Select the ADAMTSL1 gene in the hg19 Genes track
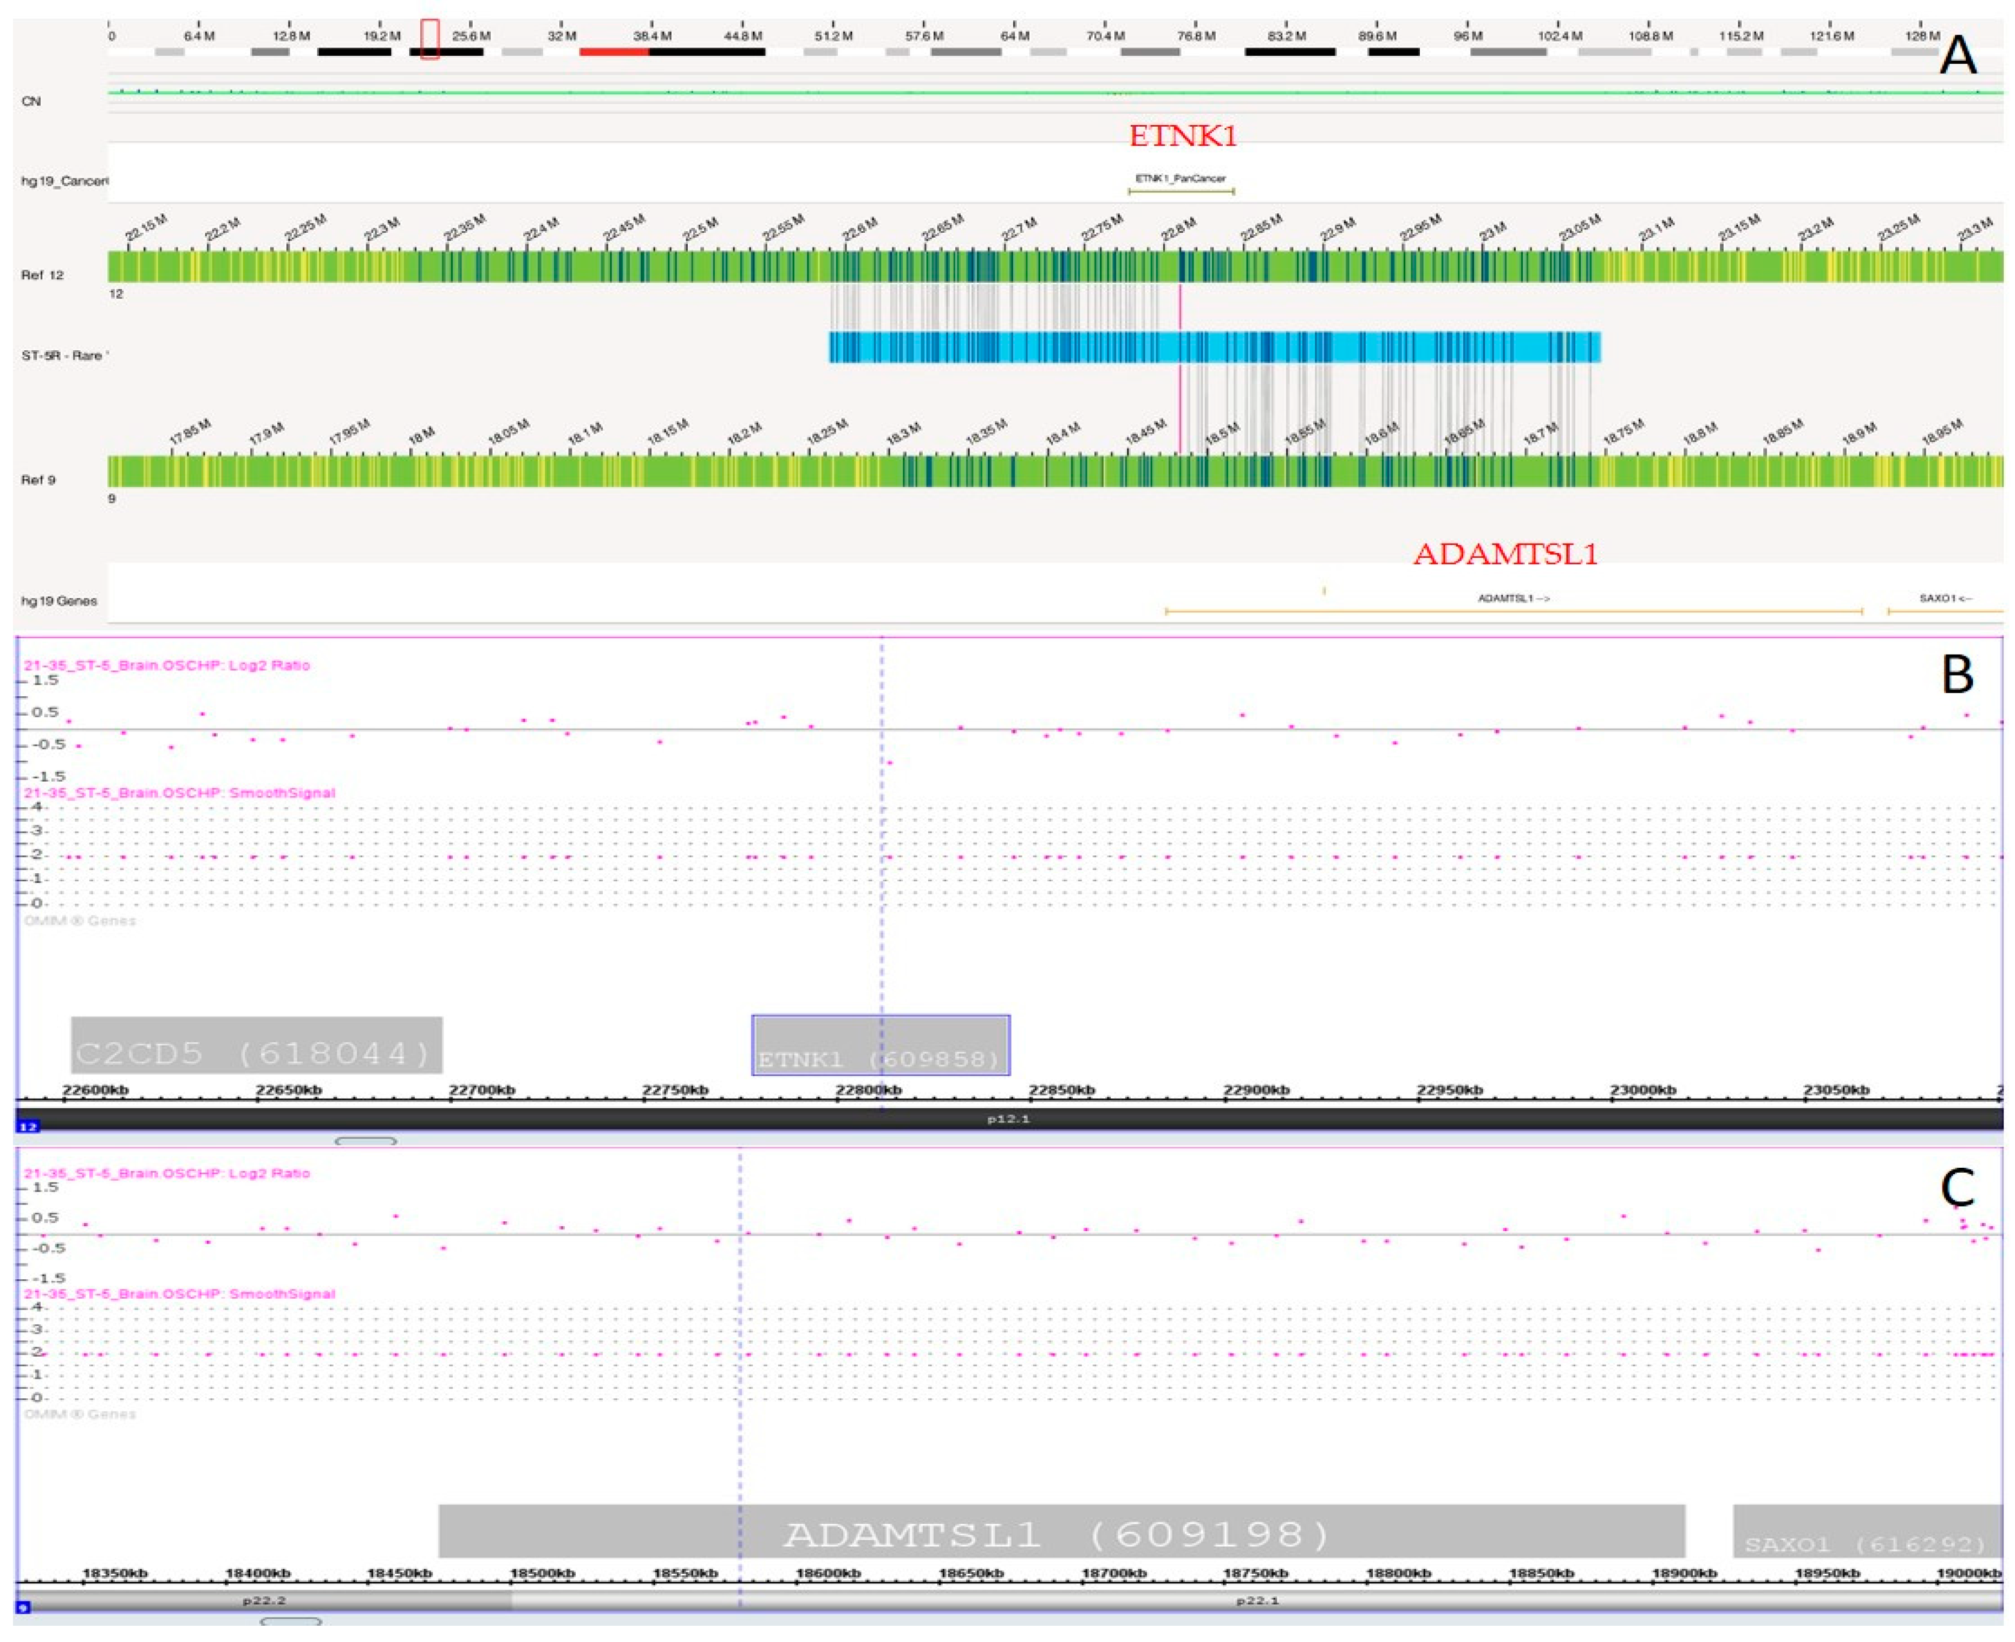 (1514, 611)
